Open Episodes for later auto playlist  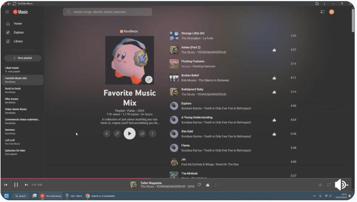(22, 152)
